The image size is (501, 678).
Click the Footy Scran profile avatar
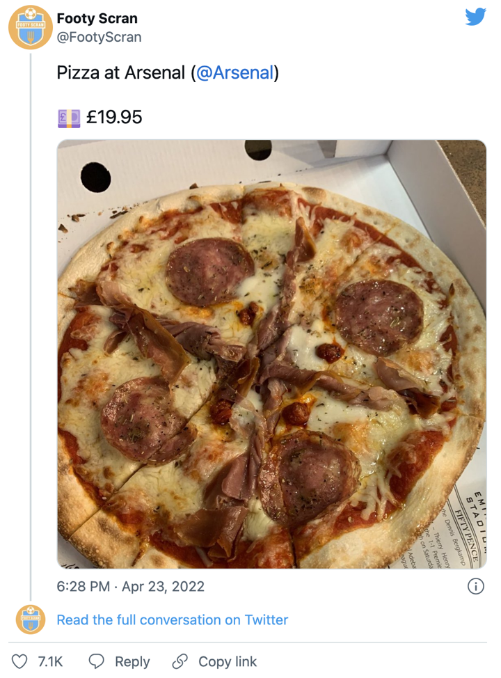click(x=30, y=27)
